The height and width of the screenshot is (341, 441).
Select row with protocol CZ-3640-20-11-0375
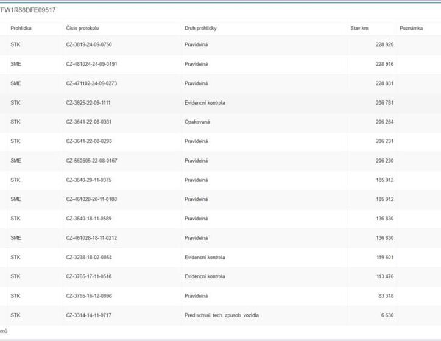[x=89, y=180]
